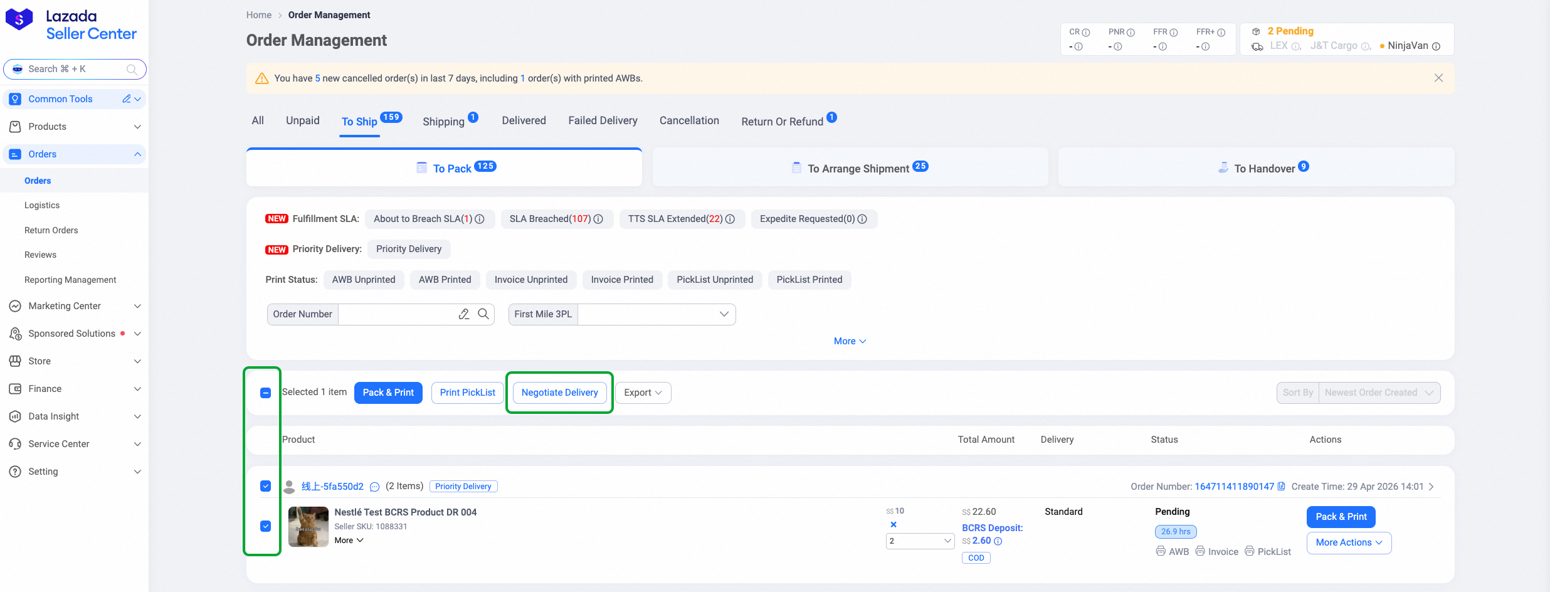Expand the Products sidebar menu
Image resolution: width=1550 pixels, height=592 pixels.
137,127
